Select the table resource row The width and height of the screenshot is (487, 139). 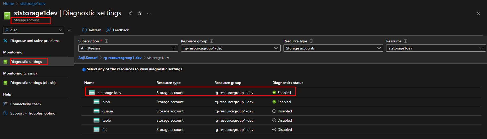(281, 120)
